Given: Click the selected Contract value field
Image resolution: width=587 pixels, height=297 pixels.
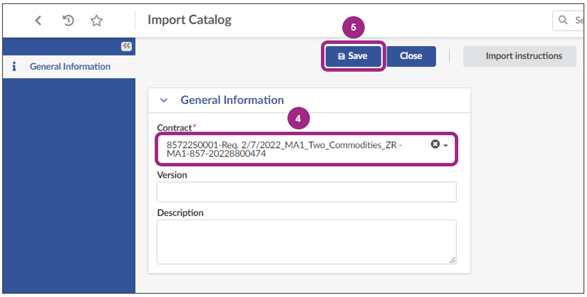Looking at the screenshot, I should (306, 149).
